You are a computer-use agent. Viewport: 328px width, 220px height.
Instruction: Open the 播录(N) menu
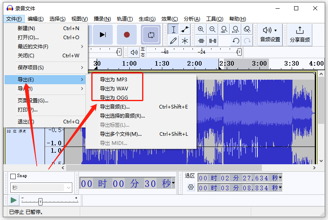point(102,19)
